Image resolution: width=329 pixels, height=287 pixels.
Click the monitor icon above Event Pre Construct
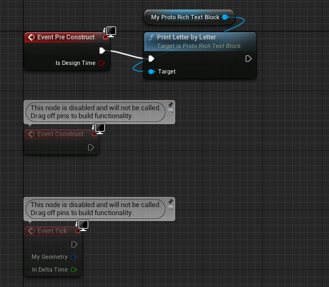point(111,32)
